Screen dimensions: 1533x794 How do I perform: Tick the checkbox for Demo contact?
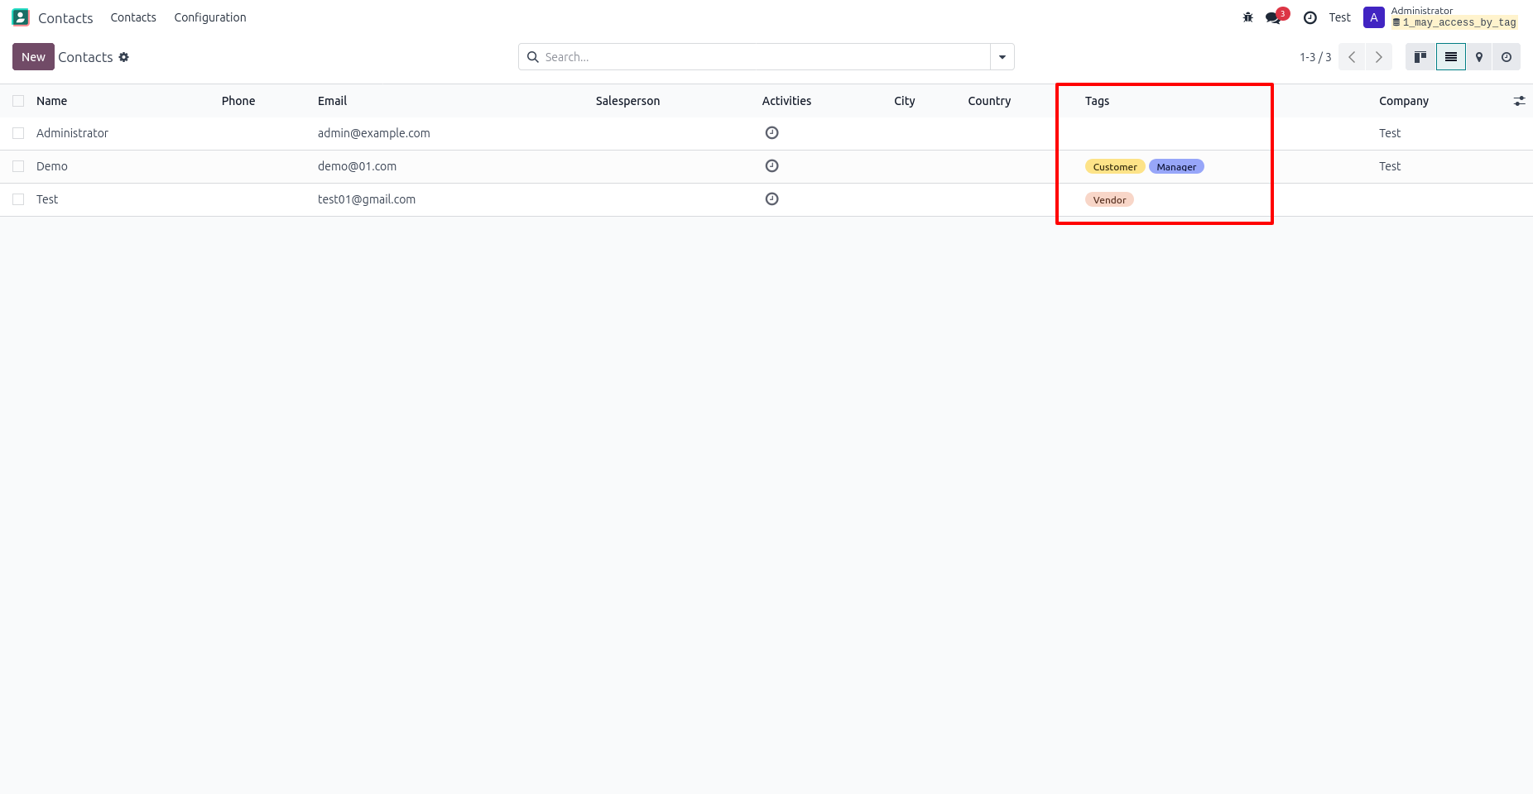(18, 166)
